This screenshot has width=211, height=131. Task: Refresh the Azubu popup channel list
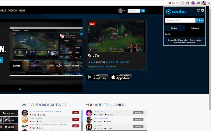pyautogui.click(x=198, y=10)
